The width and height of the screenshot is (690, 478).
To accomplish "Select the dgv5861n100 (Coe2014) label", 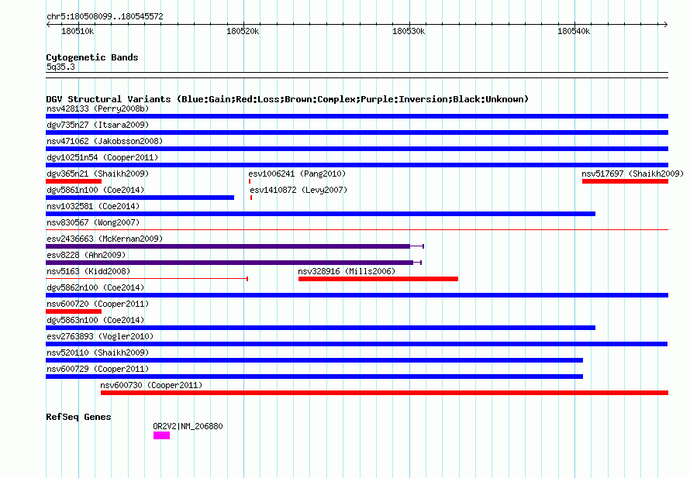I will (x=95, y=190).
